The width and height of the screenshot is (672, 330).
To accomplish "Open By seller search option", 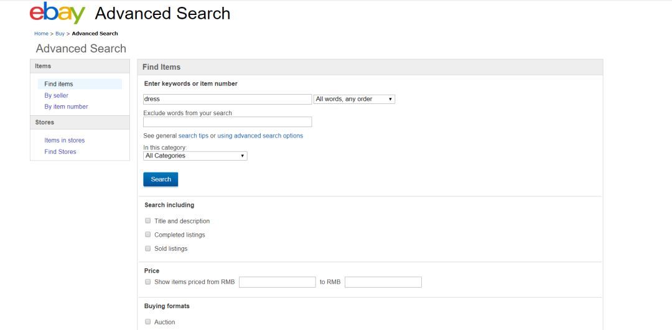I will [x=56, y=95].
